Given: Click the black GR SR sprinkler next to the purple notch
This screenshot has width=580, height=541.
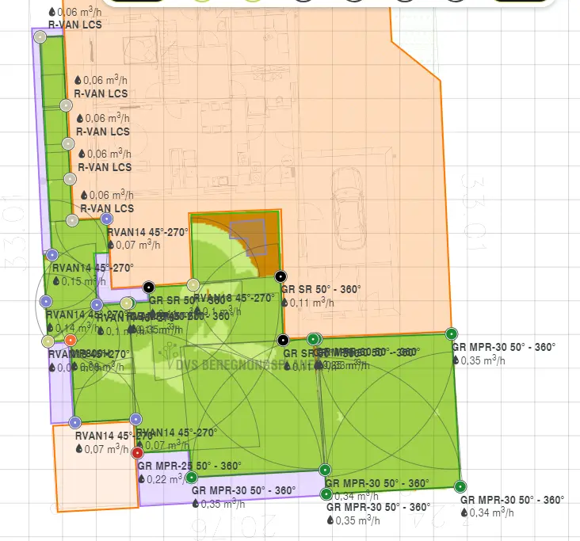Looking at the screenshot, I should pyautogui.click(x=149, y=287).
